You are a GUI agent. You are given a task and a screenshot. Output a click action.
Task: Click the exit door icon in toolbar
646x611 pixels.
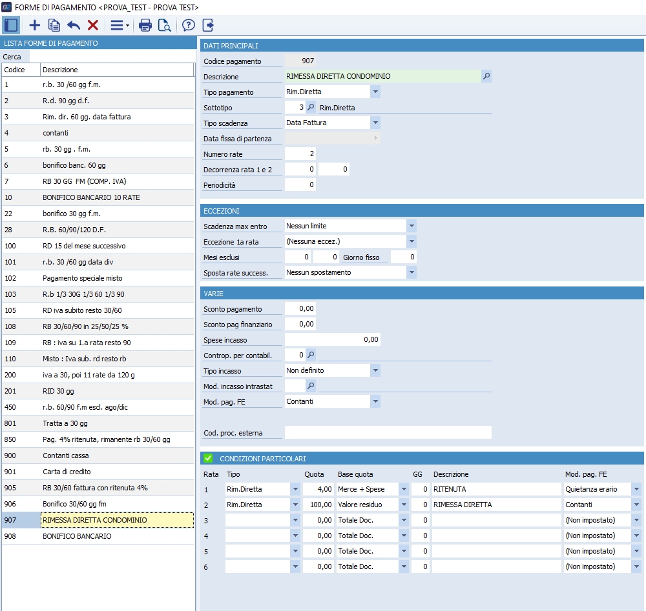[x=208, y=25]
